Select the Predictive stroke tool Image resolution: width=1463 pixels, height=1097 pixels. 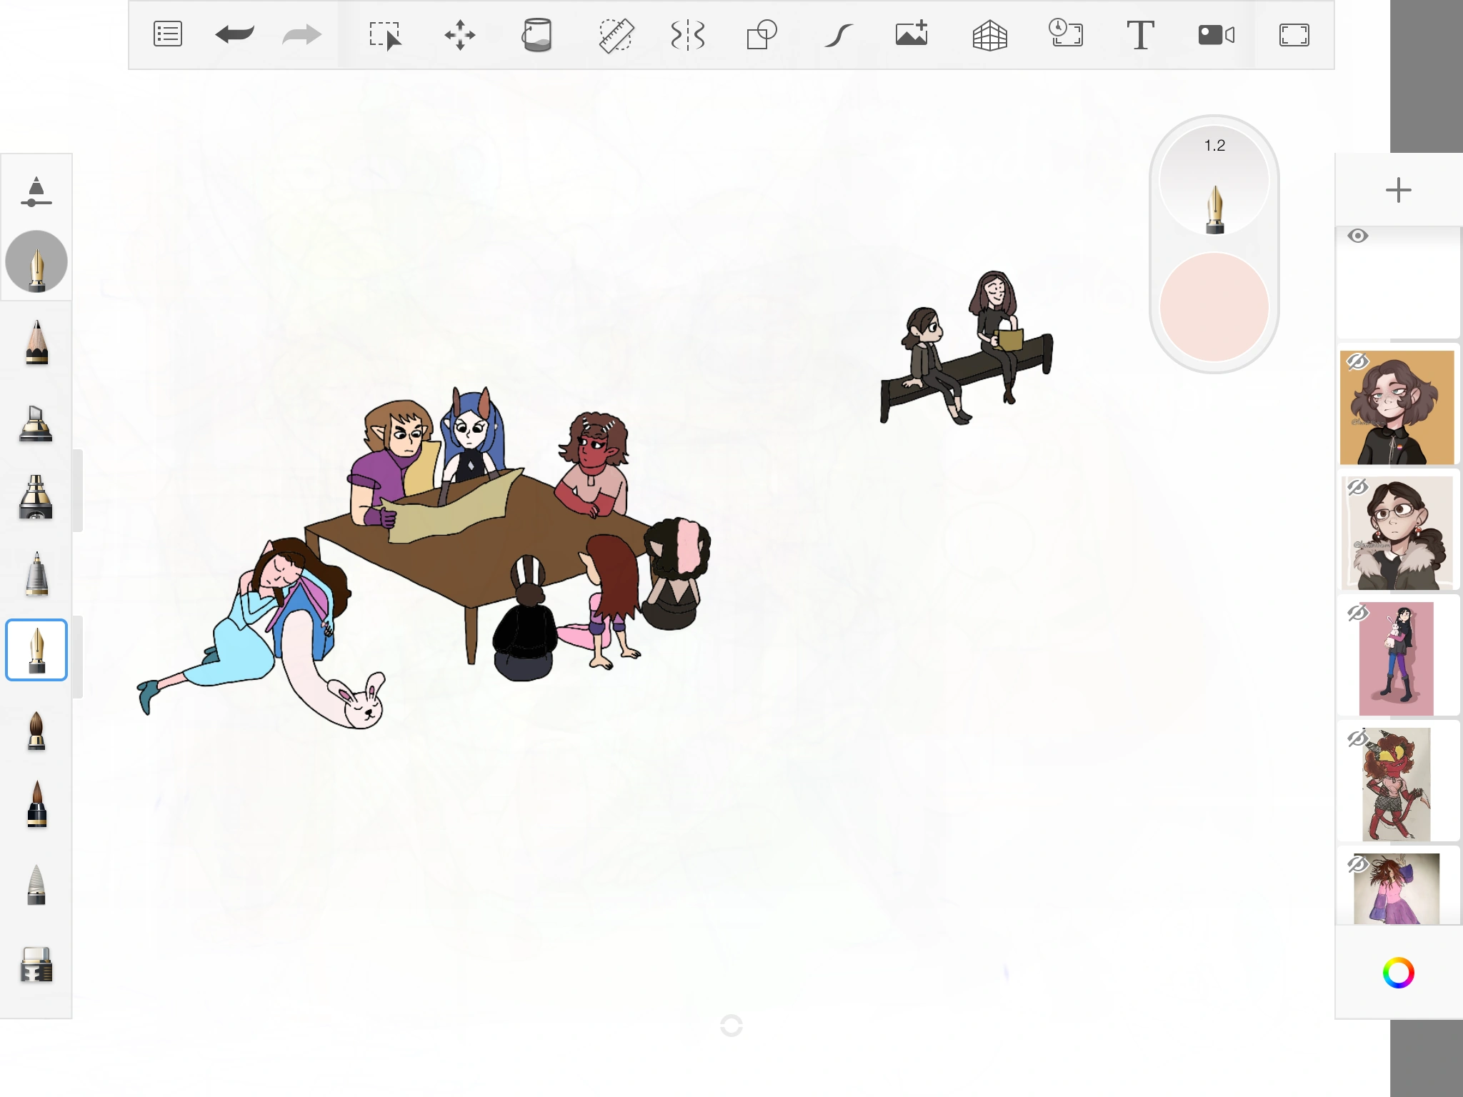click(x=838, y=35)
